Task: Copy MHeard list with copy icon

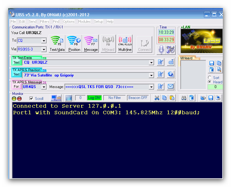Action: pyautogui.click(x=219, y=63)
